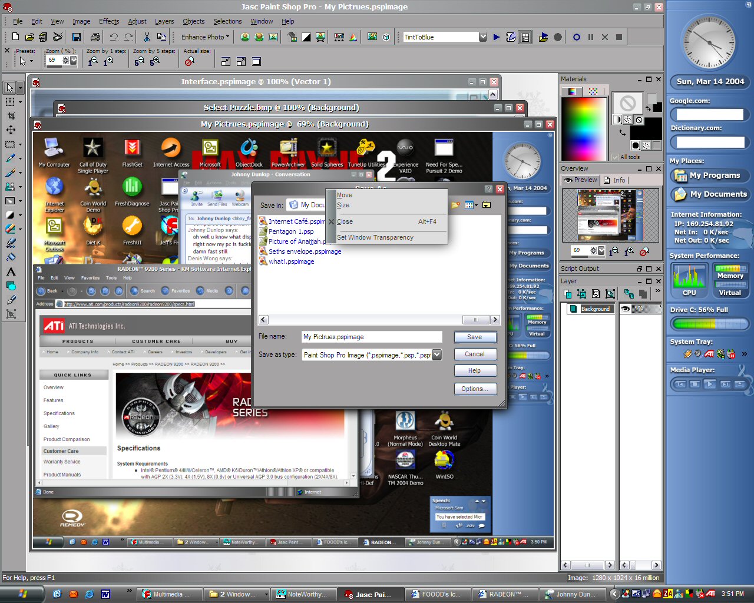Select the Crop tool

[11, 116]
